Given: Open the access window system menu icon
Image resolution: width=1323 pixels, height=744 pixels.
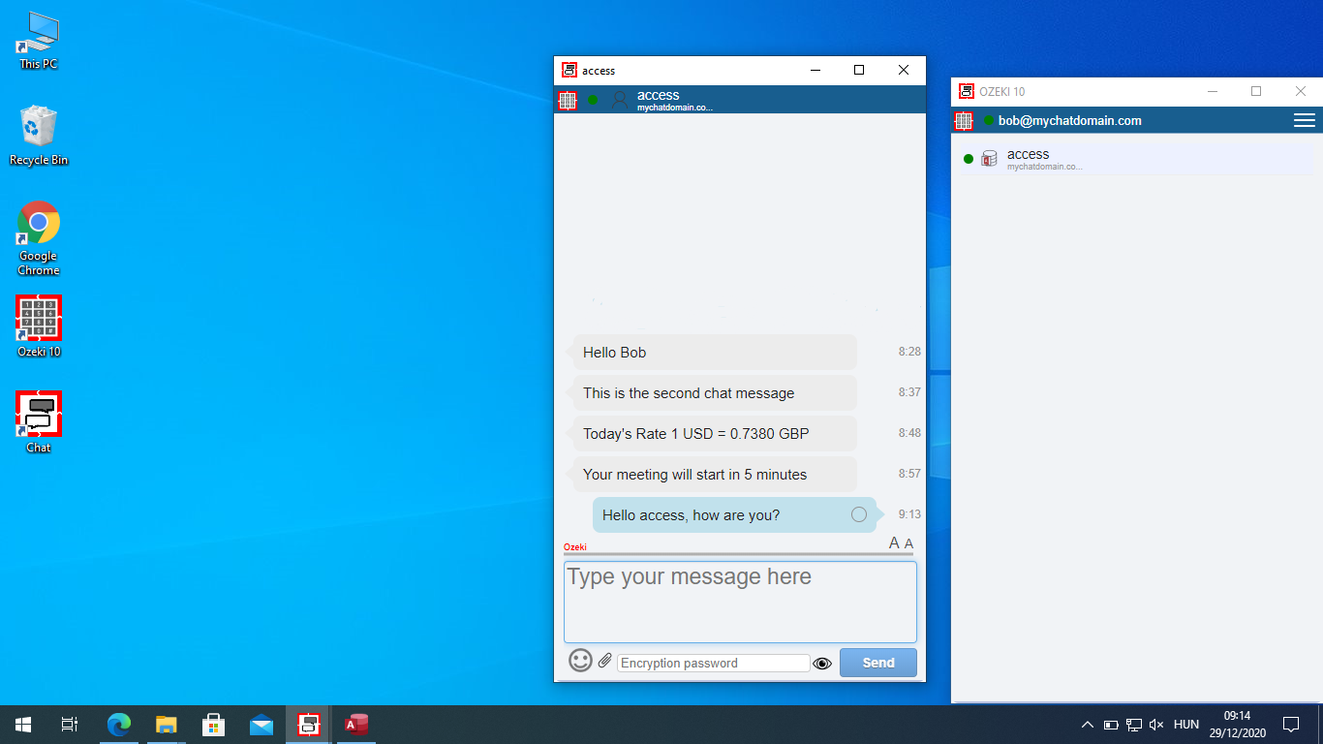Looking at the screenshot, I should (x=569, y=70).
